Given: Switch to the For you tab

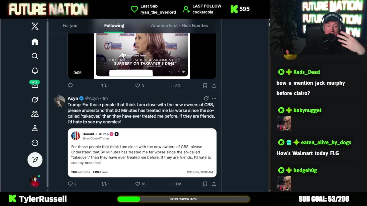Looking at the screenshot, I should pyautogui.click(x=70, y=25).
